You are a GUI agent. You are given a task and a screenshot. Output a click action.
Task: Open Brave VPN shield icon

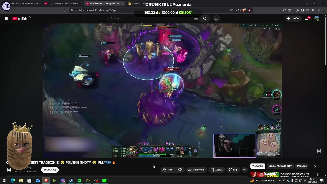[x=318, y=10]
